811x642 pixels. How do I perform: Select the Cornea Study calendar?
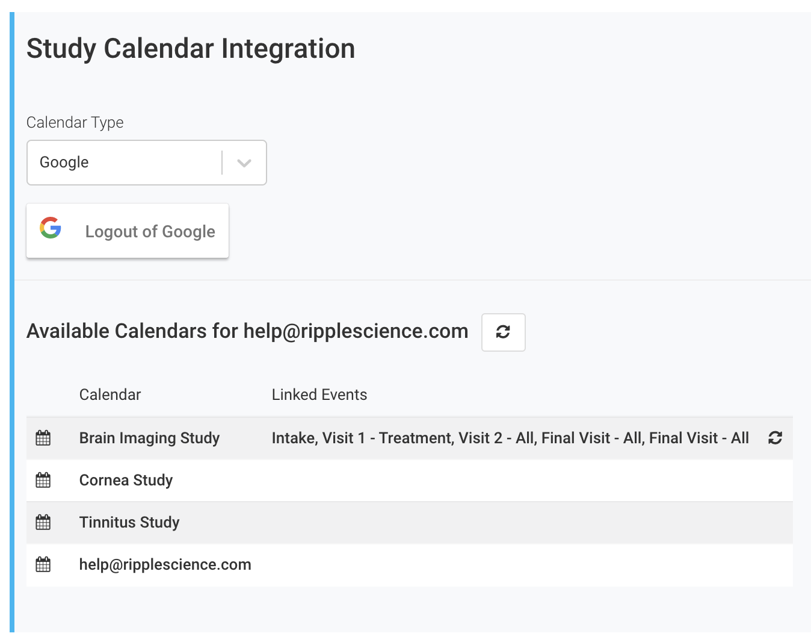[126, 480]
